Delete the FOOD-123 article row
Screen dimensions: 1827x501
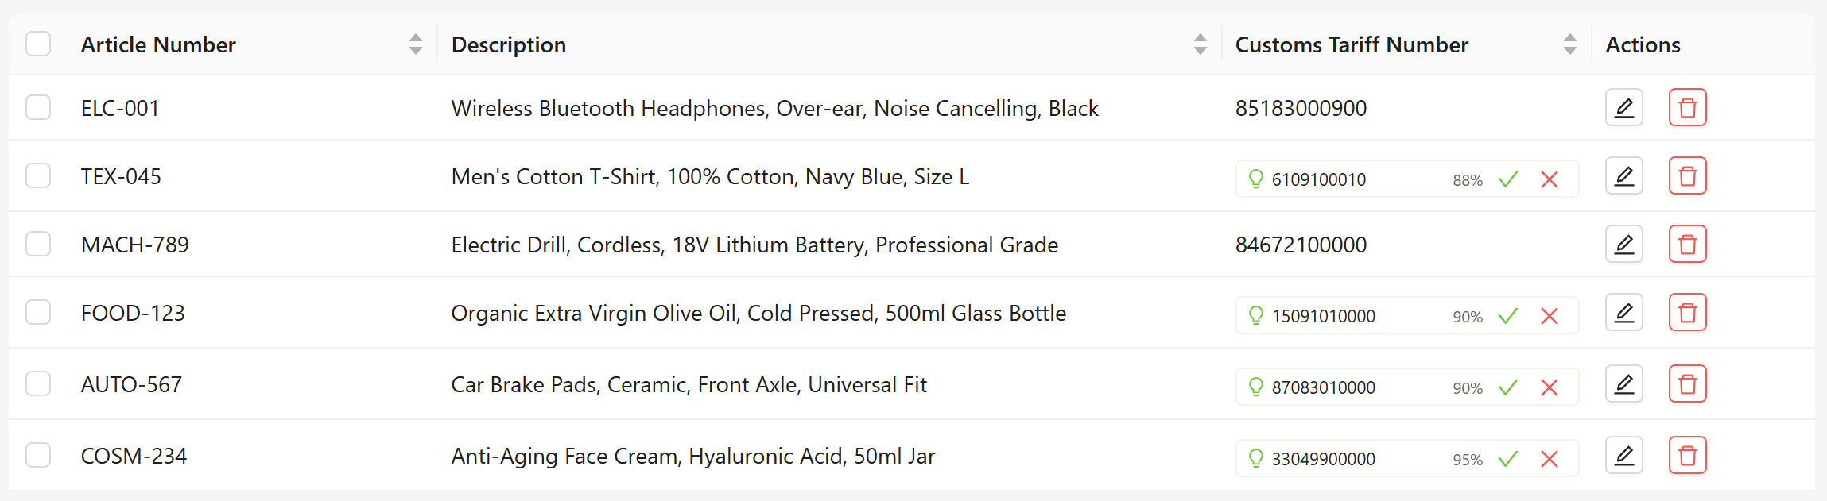pos(1687,312)
